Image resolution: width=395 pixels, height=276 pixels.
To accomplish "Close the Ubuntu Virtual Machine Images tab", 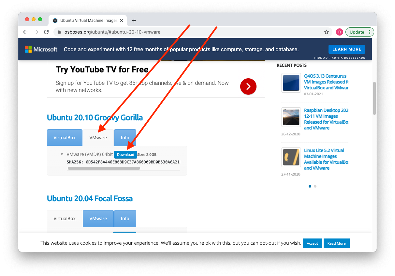I will 122,21.
